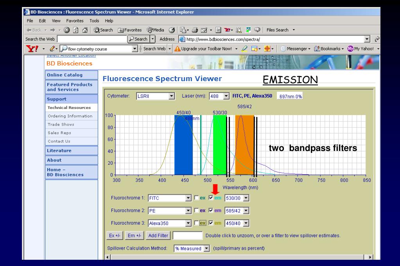400x266 pixels.
Task: Open Fluorochrome 1 FITC dropdown
Action: coord(170,198)
